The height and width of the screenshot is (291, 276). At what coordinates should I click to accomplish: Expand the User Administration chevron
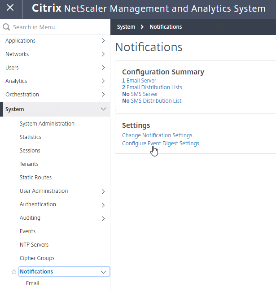[103, 191]
